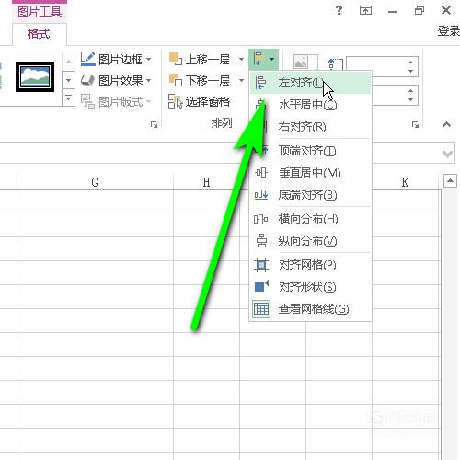Collapse the ribbon with caret arrow
The height and width of the screenshot is (460, 460).
coord(446,124)
